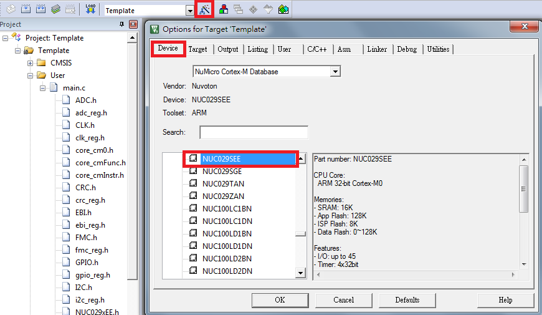Click the LOAD download icon
542x315 pixels.
click(90, 10)
